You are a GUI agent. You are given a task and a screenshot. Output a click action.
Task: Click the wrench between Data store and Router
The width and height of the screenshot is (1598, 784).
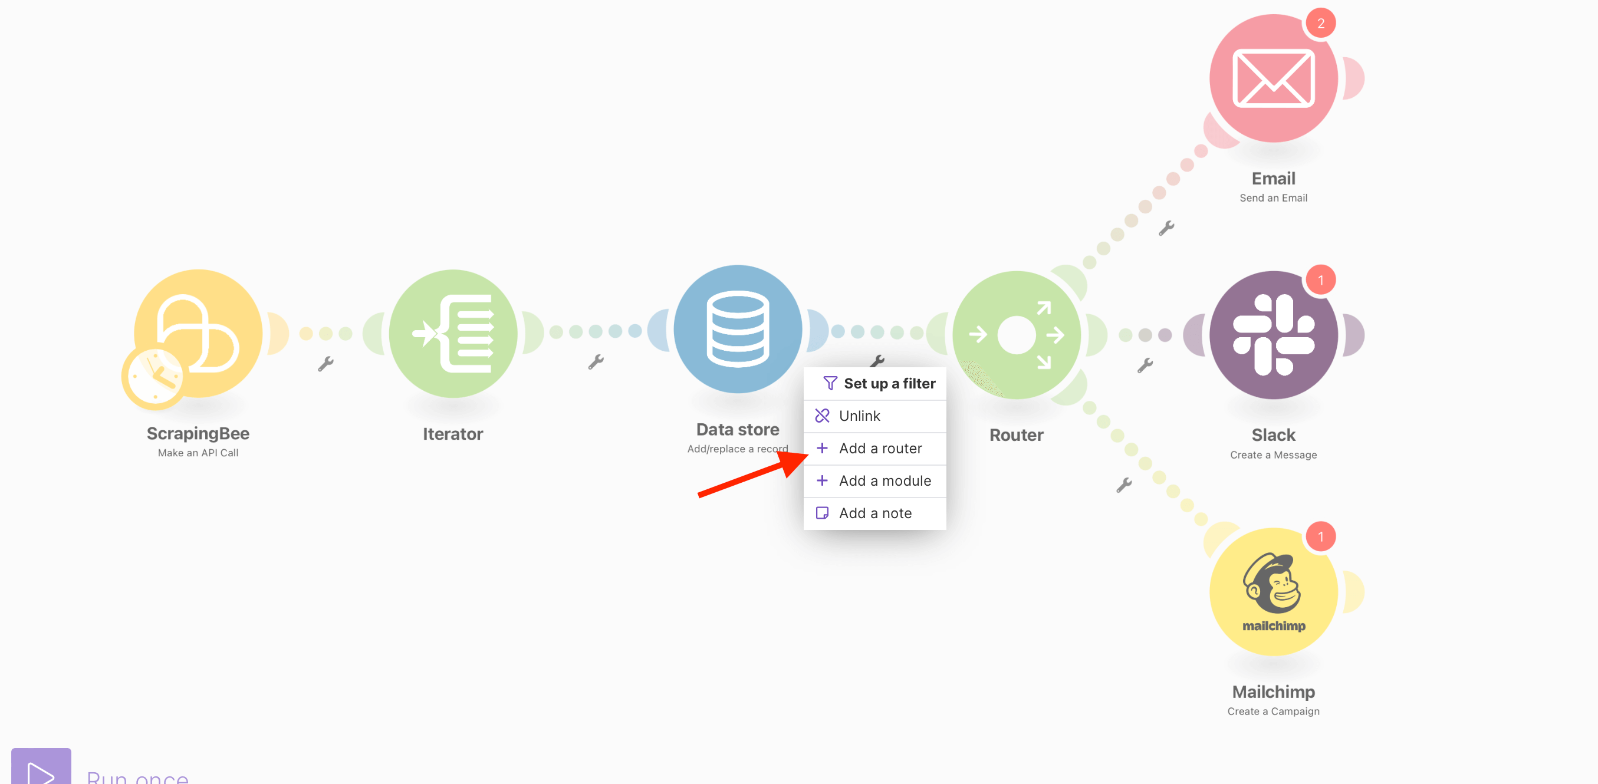click(x=877, y=360)
